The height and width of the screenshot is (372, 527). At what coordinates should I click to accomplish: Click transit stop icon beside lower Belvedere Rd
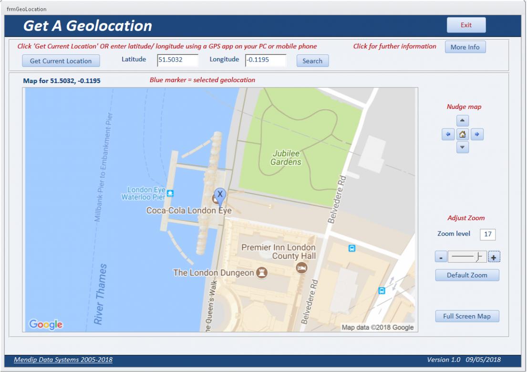[x=382, y=290]
